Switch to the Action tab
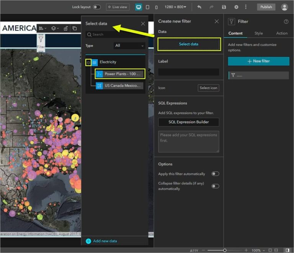 click(x=282, y=33)
